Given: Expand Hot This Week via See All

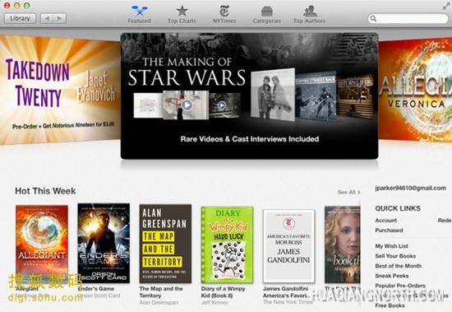Looking at the screenshot, I should (x=348, y=192).
